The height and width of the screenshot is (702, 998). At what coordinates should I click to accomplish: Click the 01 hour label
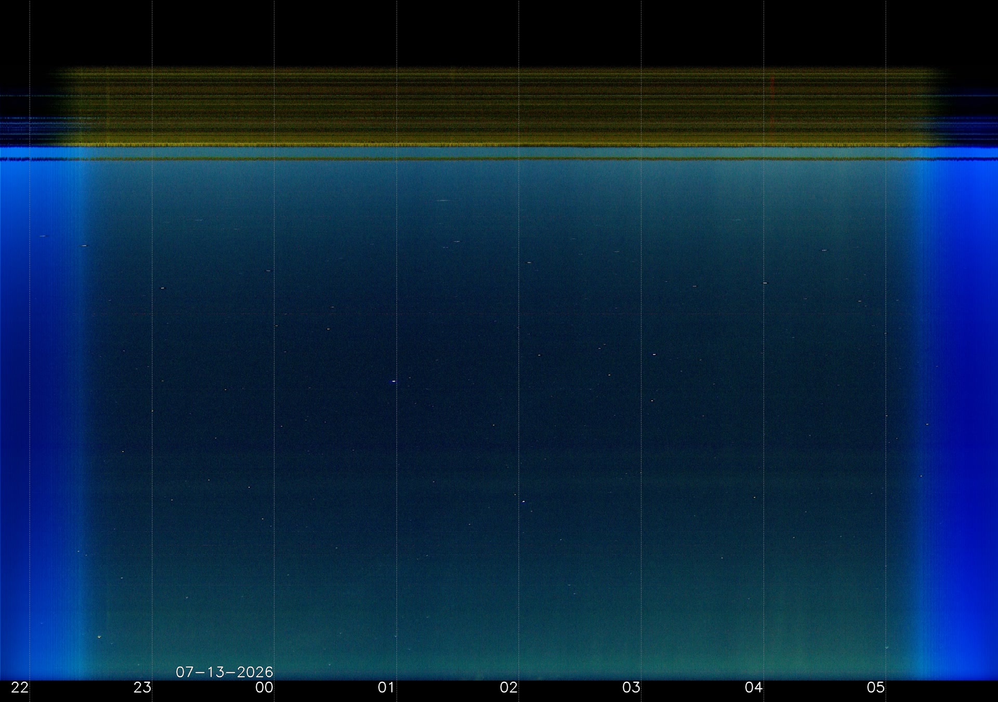pos(386,687)
